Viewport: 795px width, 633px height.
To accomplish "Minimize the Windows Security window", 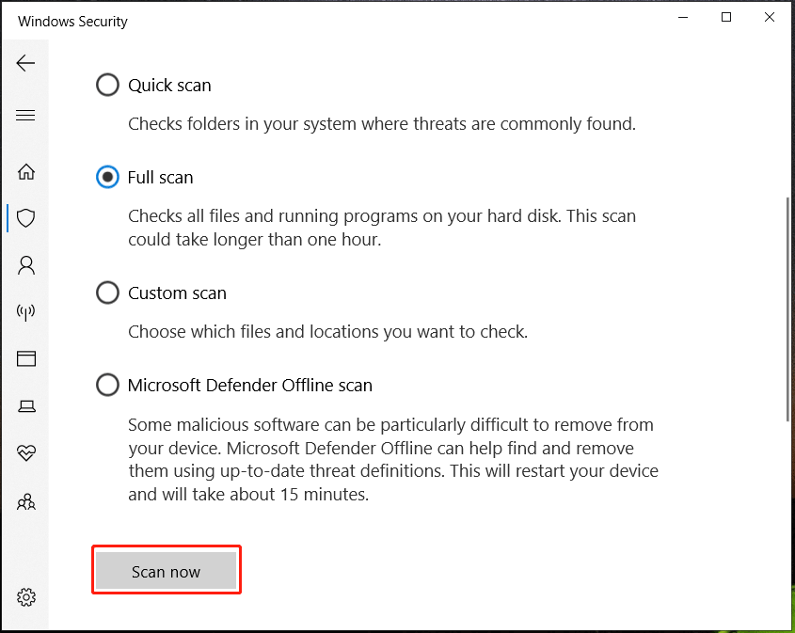I will (683, 18).
